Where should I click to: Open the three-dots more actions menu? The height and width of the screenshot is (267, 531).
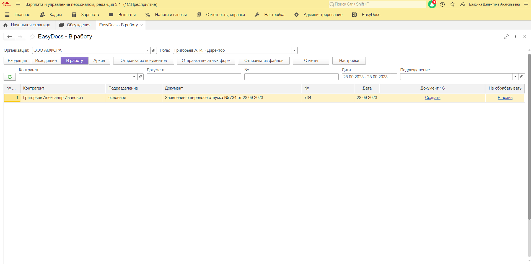(516, 36)
